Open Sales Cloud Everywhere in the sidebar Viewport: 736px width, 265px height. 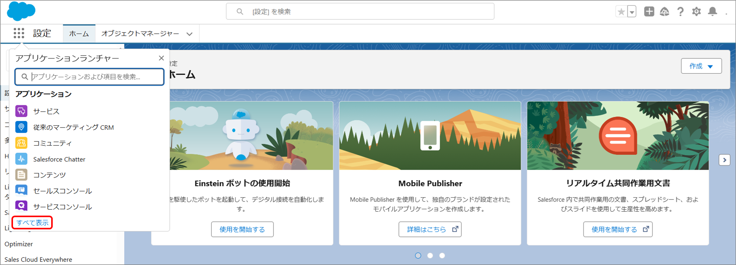click(38, 259)
